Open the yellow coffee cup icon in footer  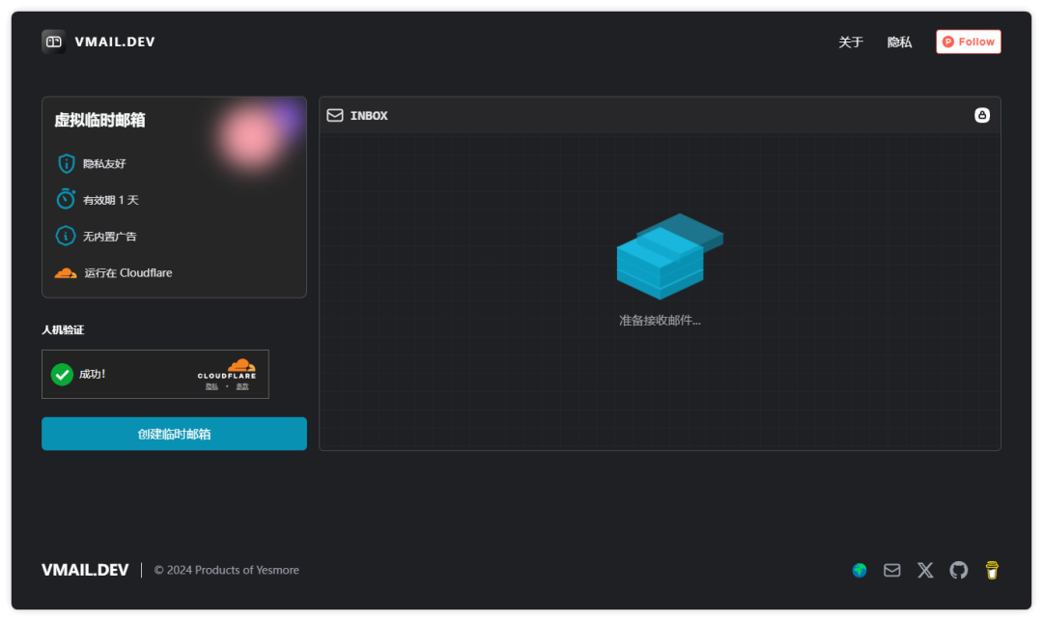tap(992, 571)
